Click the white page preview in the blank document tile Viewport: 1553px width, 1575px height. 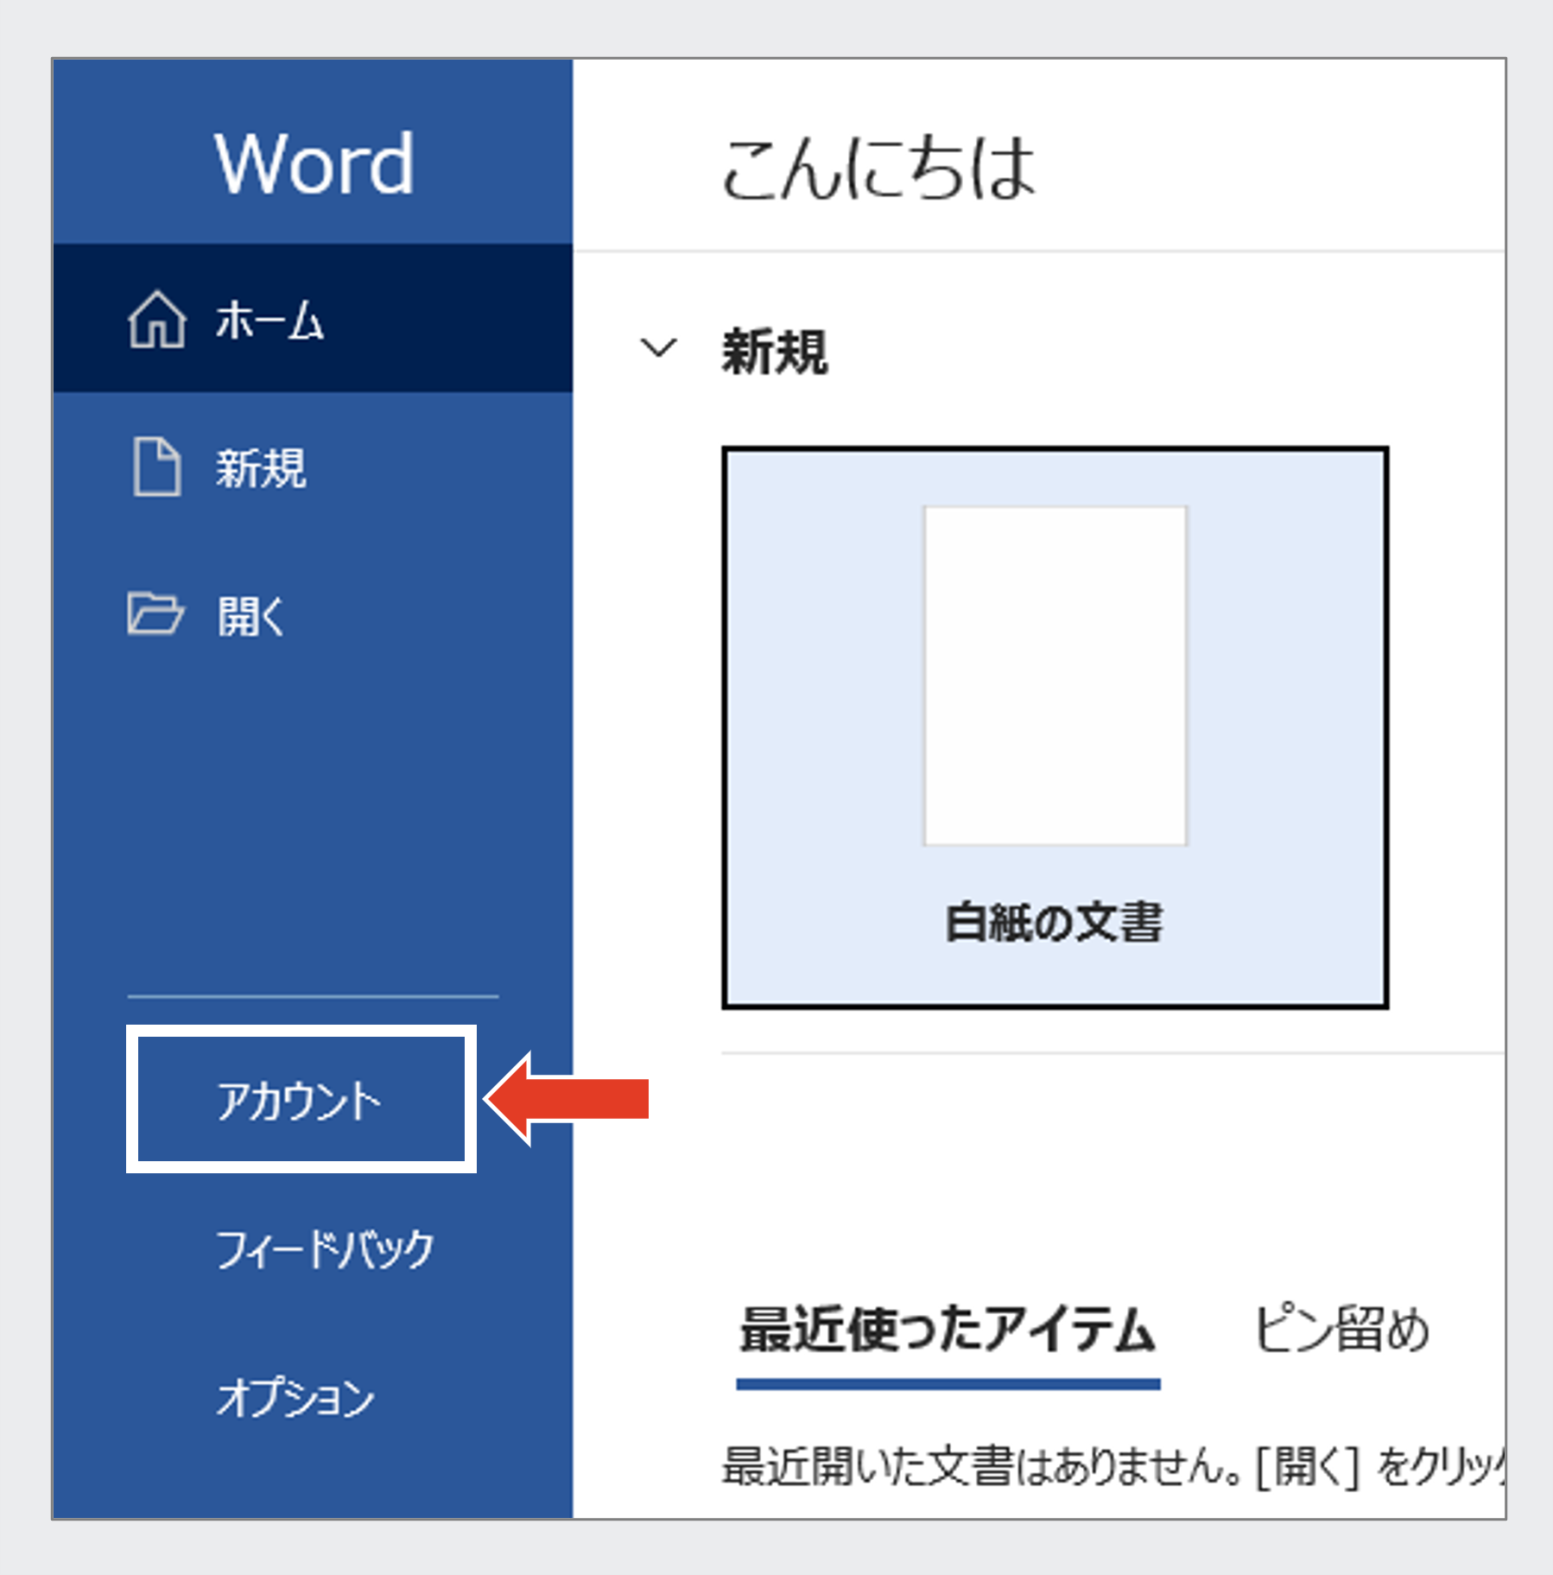pos(1055,676)
